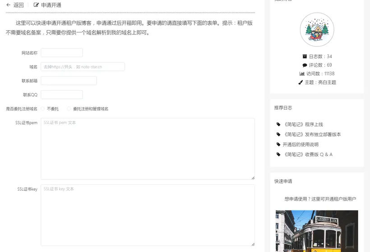370x252 pixels.
Task: Click the 日志数：34 text
Action: [320, 56]
